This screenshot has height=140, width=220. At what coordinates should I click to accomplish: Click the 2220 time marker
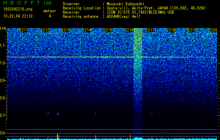tap(213, 30)
